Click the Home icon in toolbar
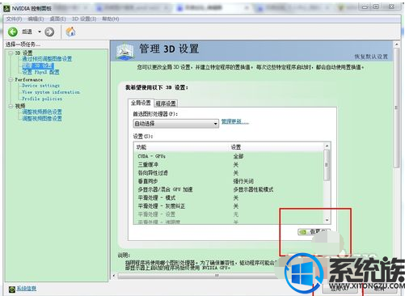405x296 pixels. [70, 32]
